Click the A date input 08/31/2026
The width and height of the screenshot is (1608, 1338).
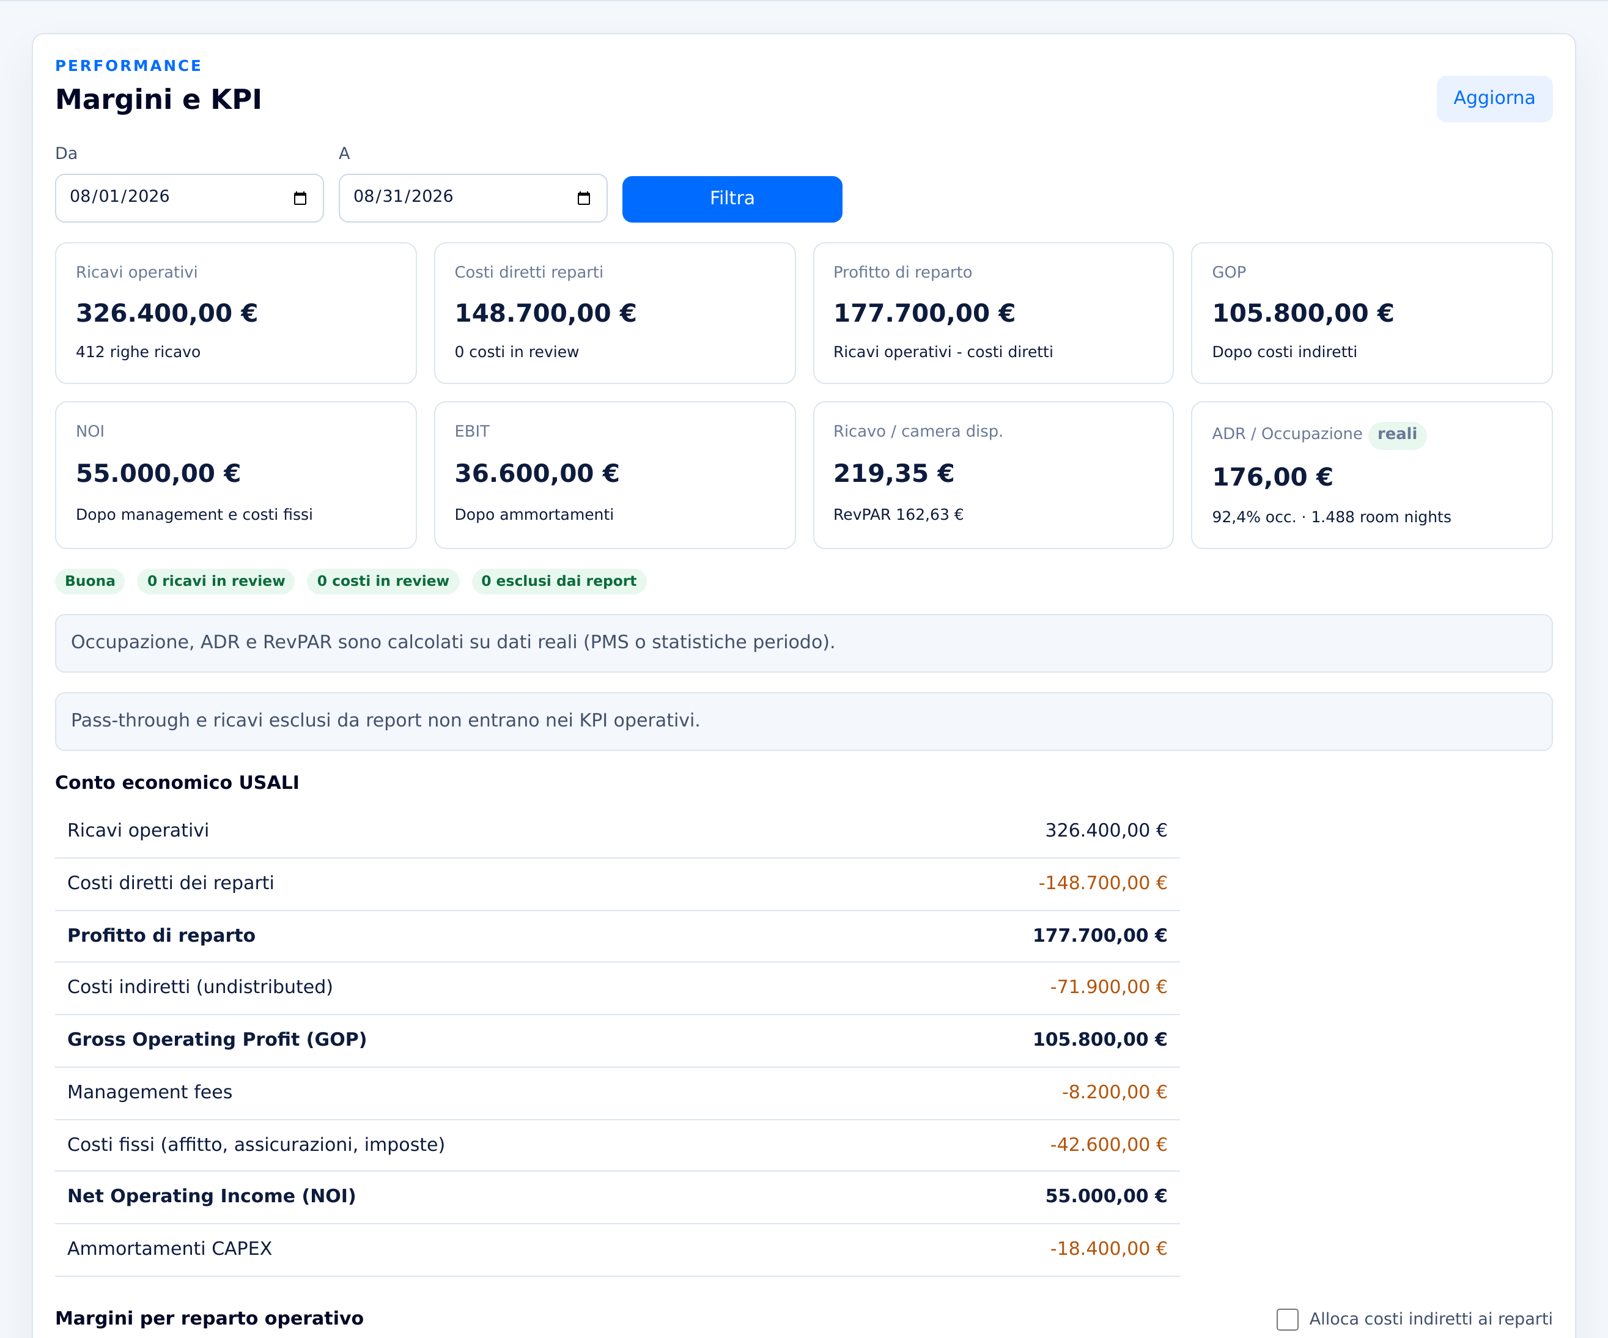(473, 198)
